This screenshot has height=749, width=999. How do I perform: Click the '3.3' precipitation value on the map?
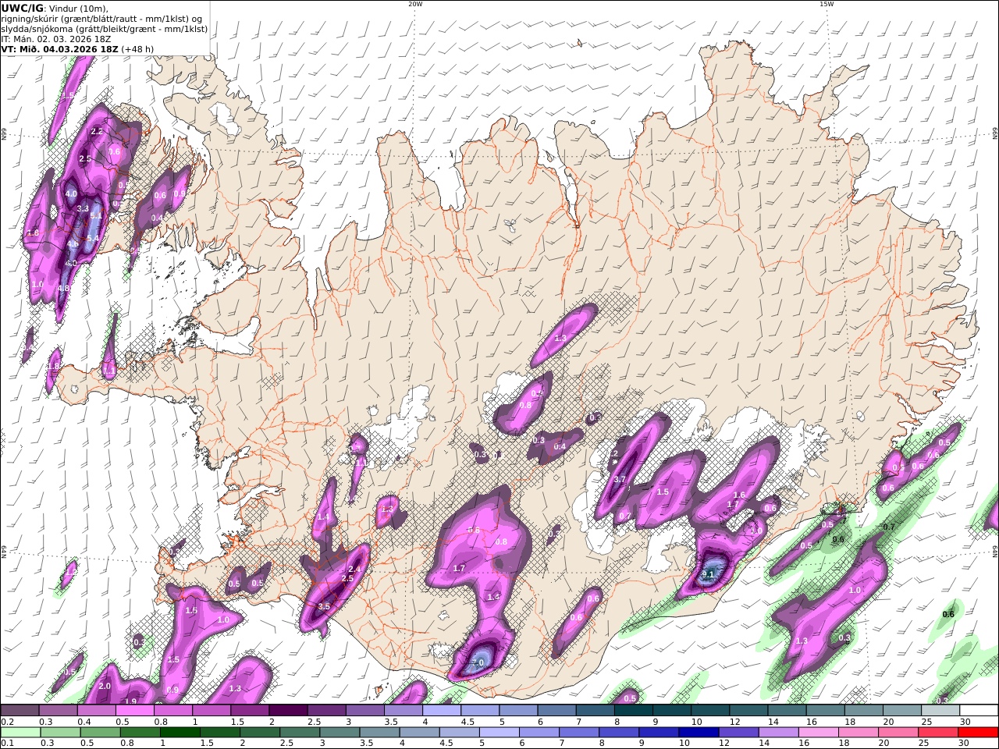84,208
